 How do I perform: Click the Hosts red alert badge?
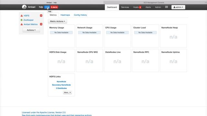140,7
